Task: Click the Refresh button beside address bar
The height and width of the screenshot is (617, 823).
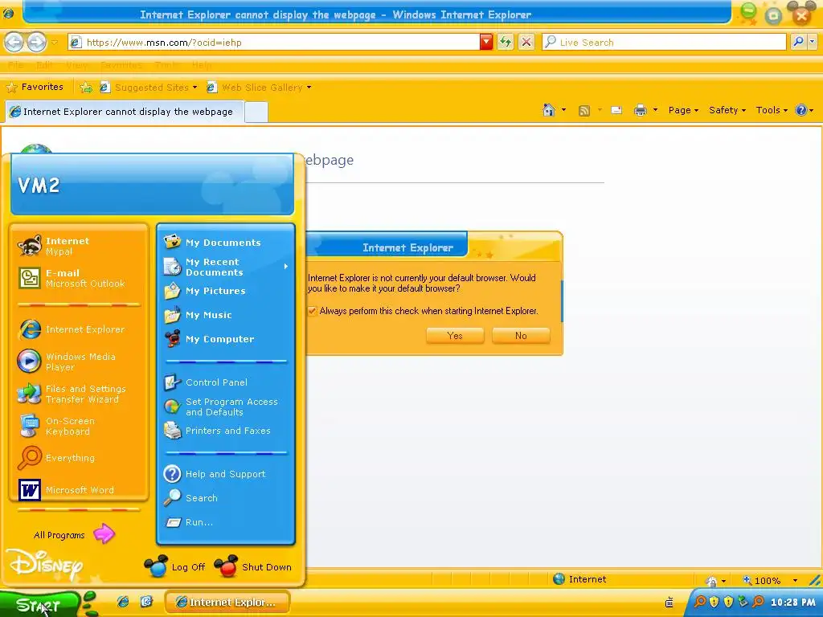Action: (x=506, y=42)
